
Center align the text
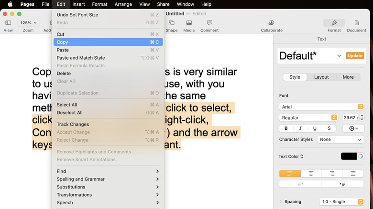point(311,174)
